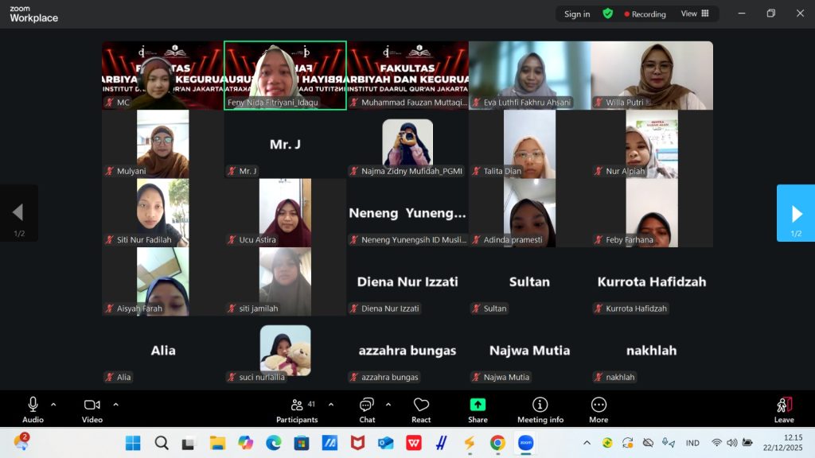The height and width of the screenshot is (458, 815).
Task: Toggle the camera Video button
Action: click(92, 405)
